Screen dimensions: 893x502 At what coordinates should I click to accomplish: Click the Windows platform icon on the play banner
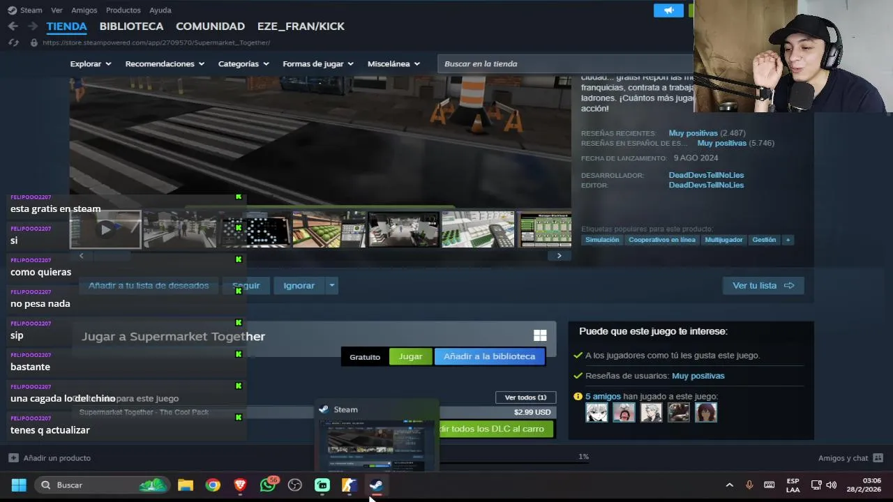click(540, 335)
